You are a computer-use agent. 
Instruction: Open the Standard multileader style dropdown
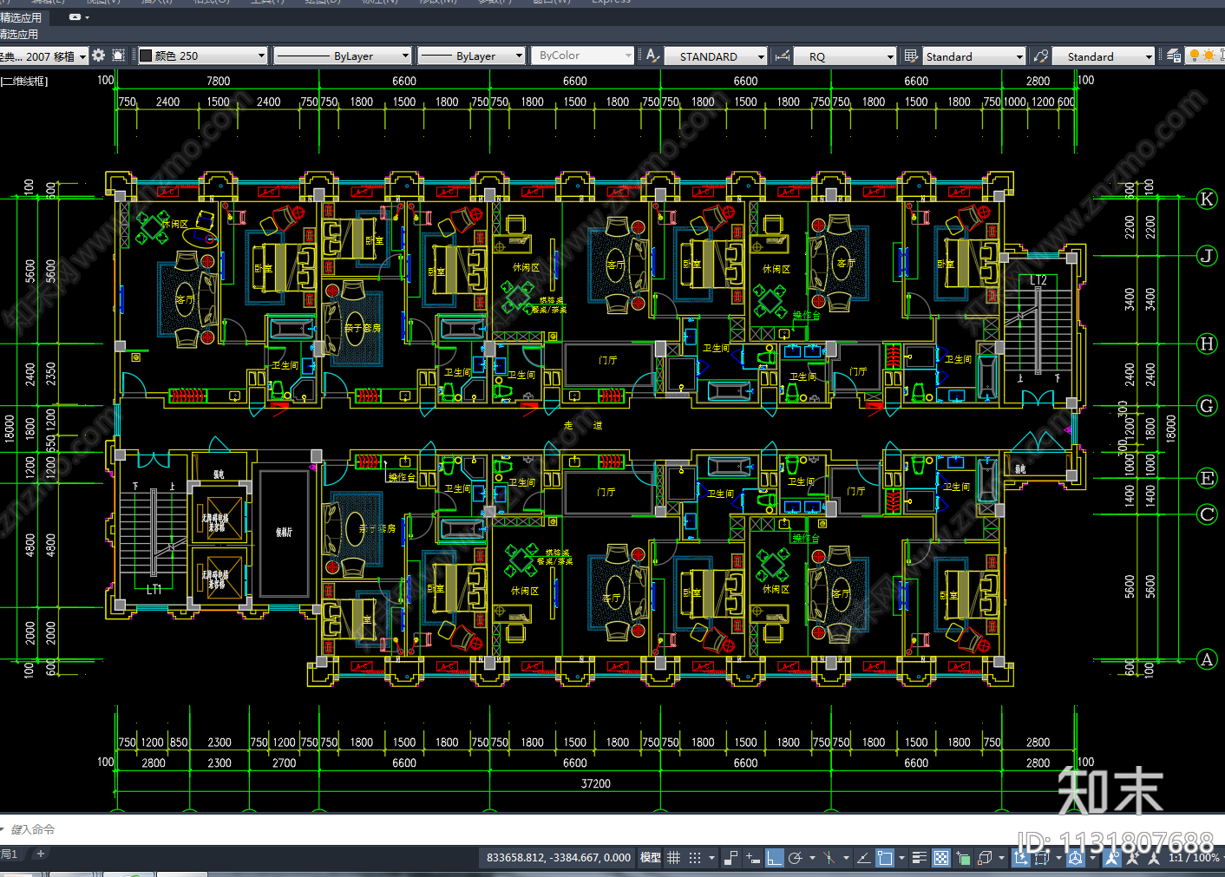(x=1104, y=56)
